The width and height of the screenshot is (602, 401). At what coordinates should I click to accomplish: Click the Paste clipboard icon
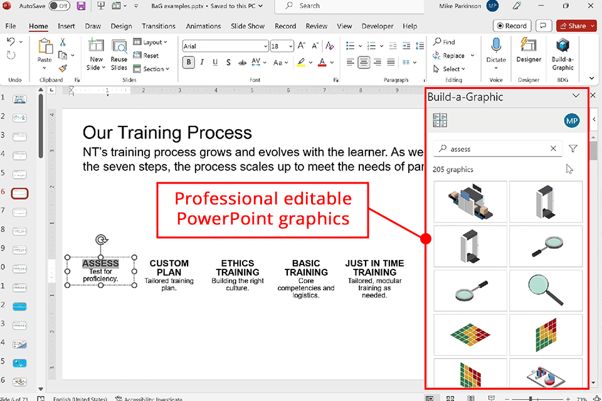click(45, 46)
